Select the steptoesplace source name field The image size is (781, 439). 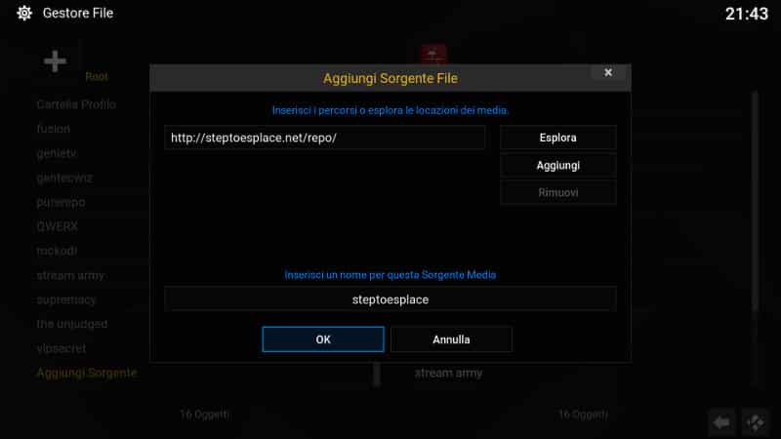coord(390,299)
